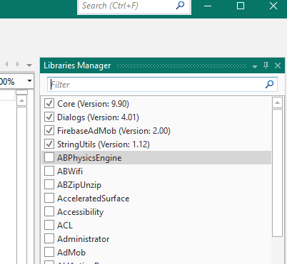Uncheck the FirebaseAdMob library checkbox

point(49,130)
